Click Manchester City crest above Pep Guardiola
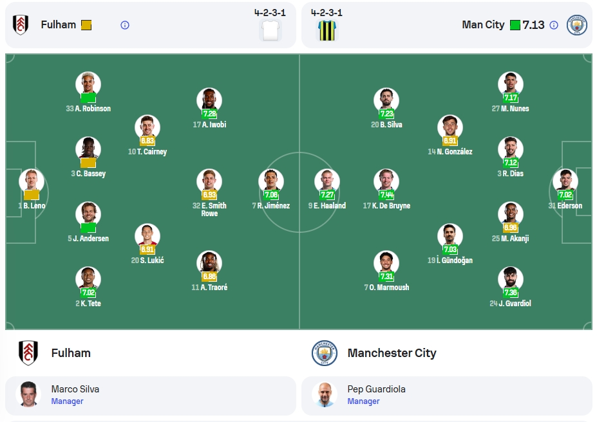597x422 pixels. [325, 353]
